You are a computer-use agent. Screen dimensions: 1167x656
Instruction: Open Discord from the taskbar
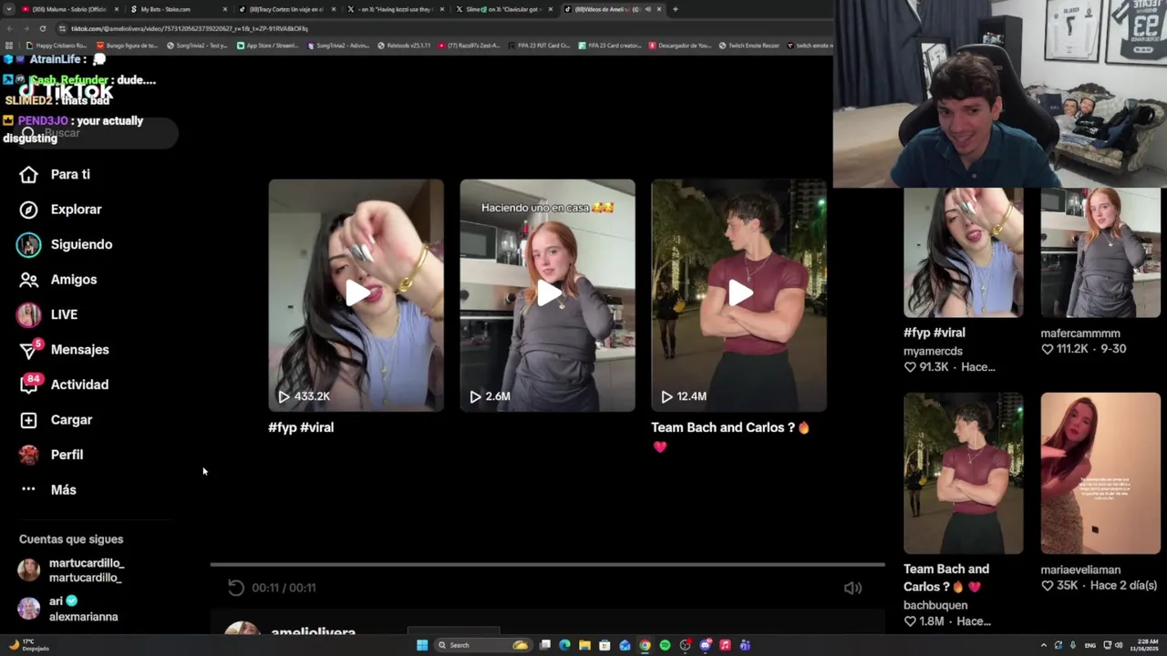coord(705,645)
